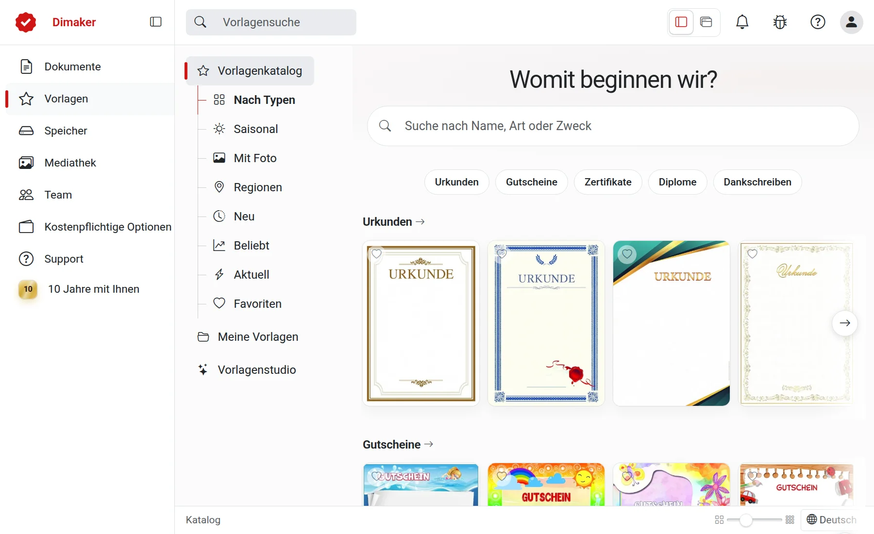The height and width of the screenshot is (534, 874).
Task: Filter by the Urkunden chip
Action: click(456, 182)
